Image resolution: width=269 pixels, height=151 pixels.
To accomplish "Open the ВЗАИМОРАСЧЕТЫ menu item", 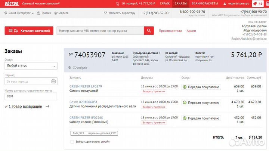I will 205,4.
